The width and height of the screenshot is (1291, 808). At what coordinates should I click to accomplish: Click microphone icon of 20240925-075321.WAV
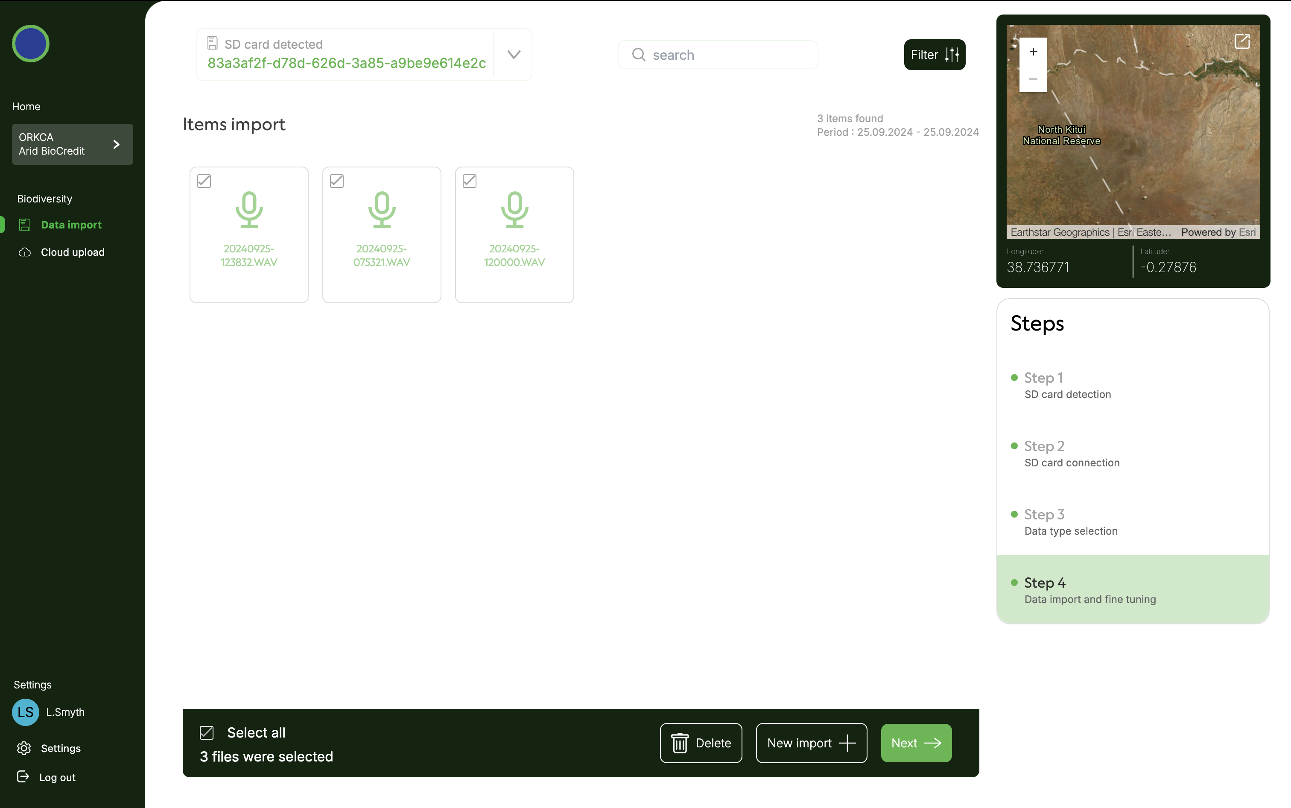[381, 210]
